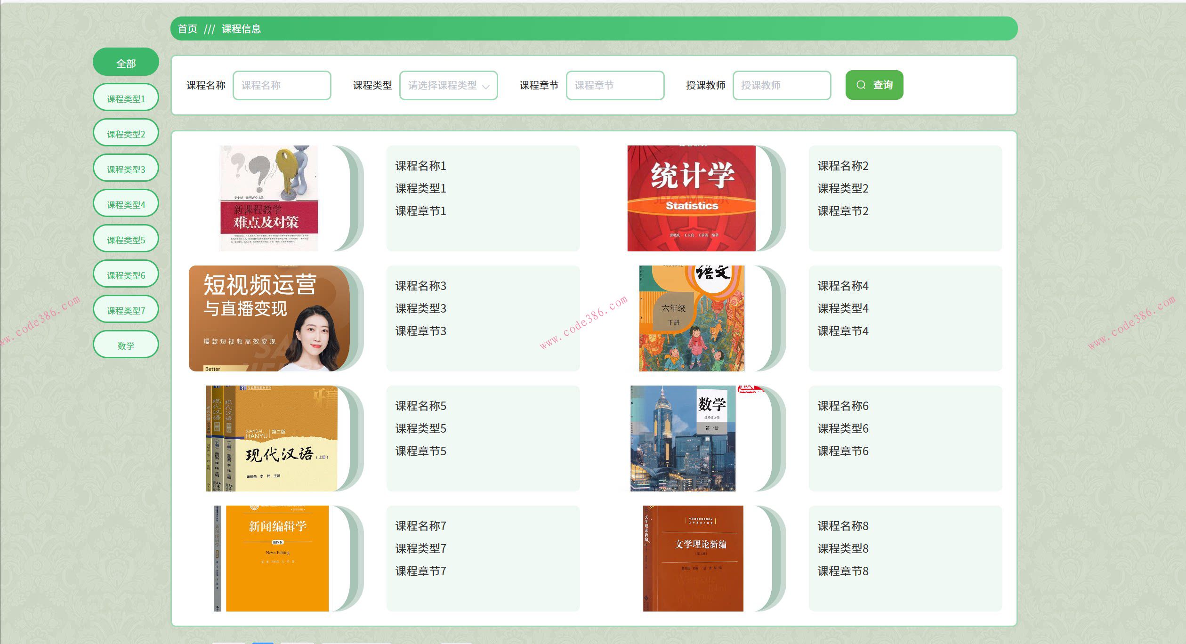
Task: Select 课程类型1 in the sidebar
Action: [126, 97]
